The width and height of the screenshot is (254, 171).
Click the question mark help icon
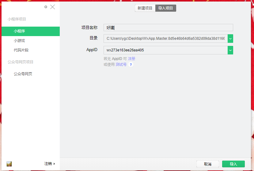[x=131, y=65]
